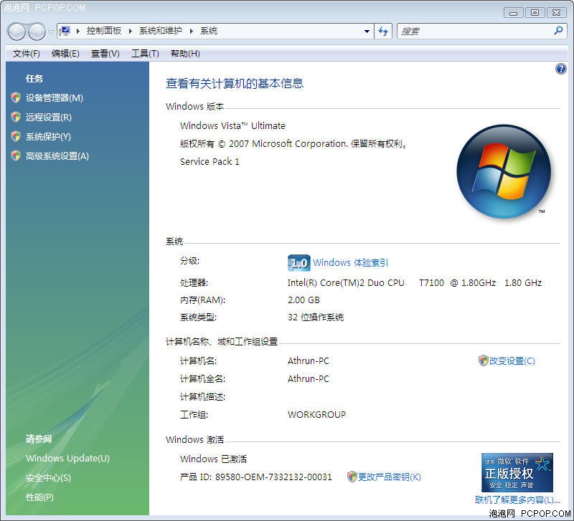
Task: Click the Windows Vista logo orb
Action: (x=504, y=172)
